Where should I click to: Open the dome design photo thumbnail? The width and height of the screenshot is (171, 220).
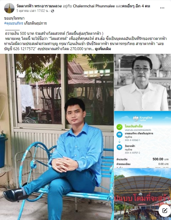[143, 194]
